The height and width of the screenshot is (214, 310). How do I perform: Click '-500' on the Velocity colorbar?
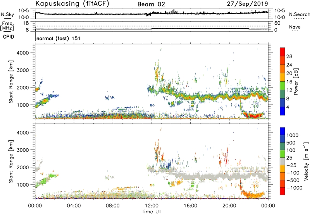(x=293, y=180)
